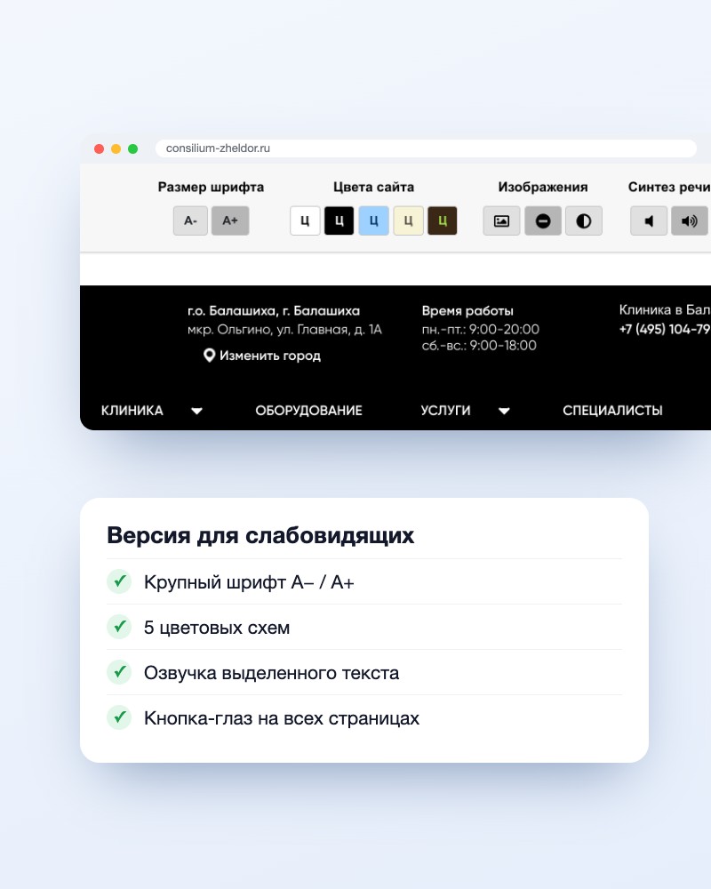The width and height of the screenshot is (711, 889).
Task: Click the consilium-zheldor.ru address bar
Action: click(426, 148)
